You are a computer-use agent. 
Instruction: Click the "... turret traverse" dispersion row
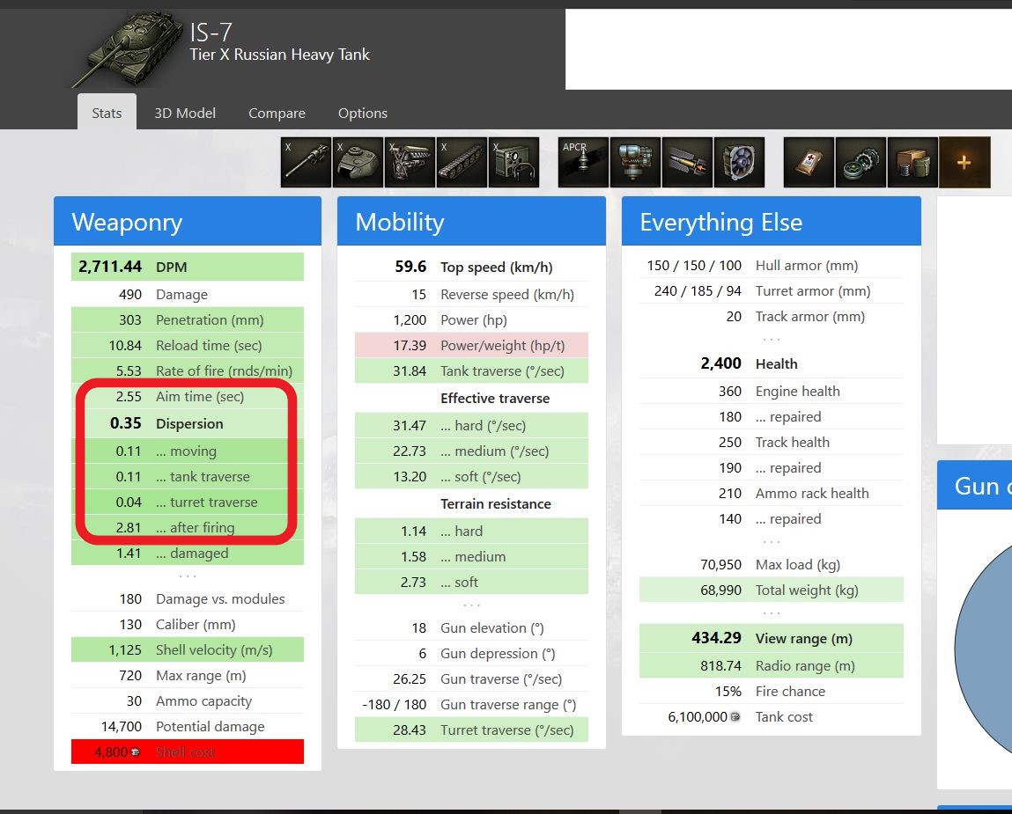tap(188, 502)
